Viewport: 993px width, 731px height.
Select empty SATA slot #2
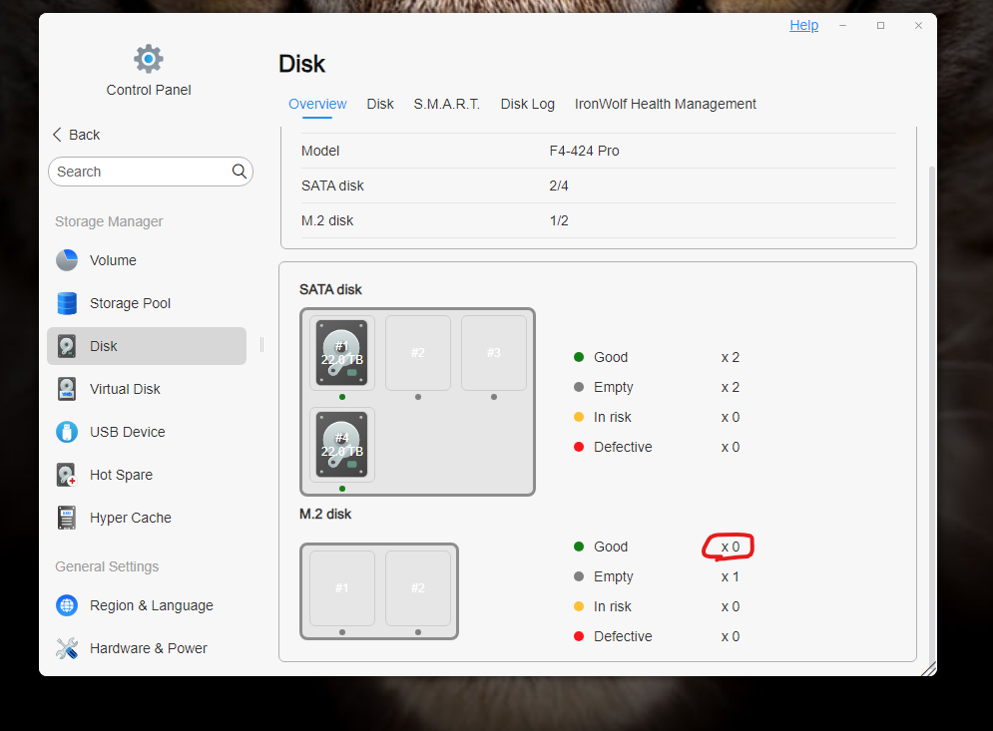coord(418,352)
